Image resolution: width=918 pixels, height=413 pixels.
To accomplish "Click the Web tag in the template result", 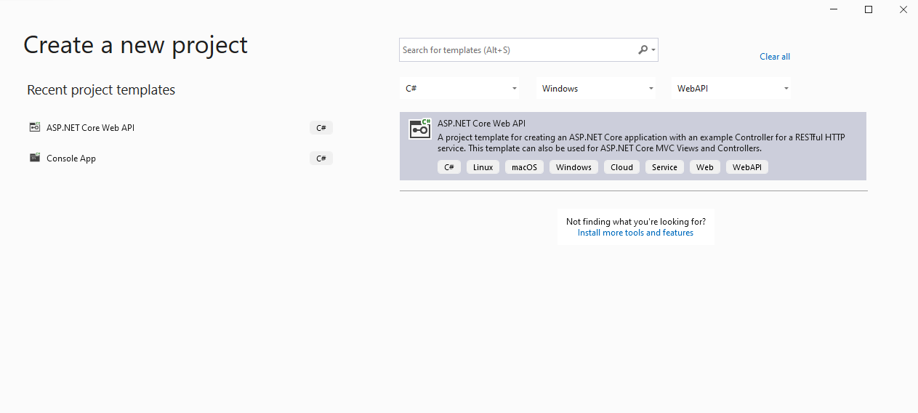I will [x=704, y=167].
